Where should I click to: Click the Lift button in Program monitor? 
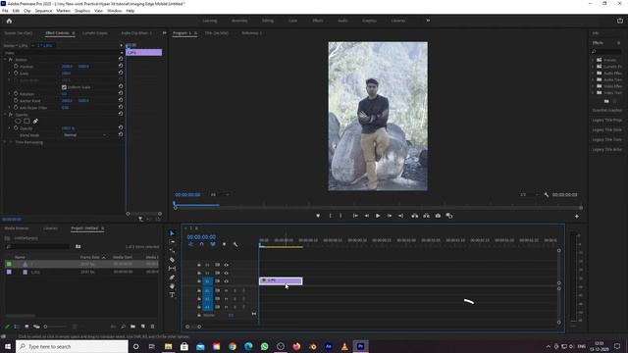tap(414, 216)
